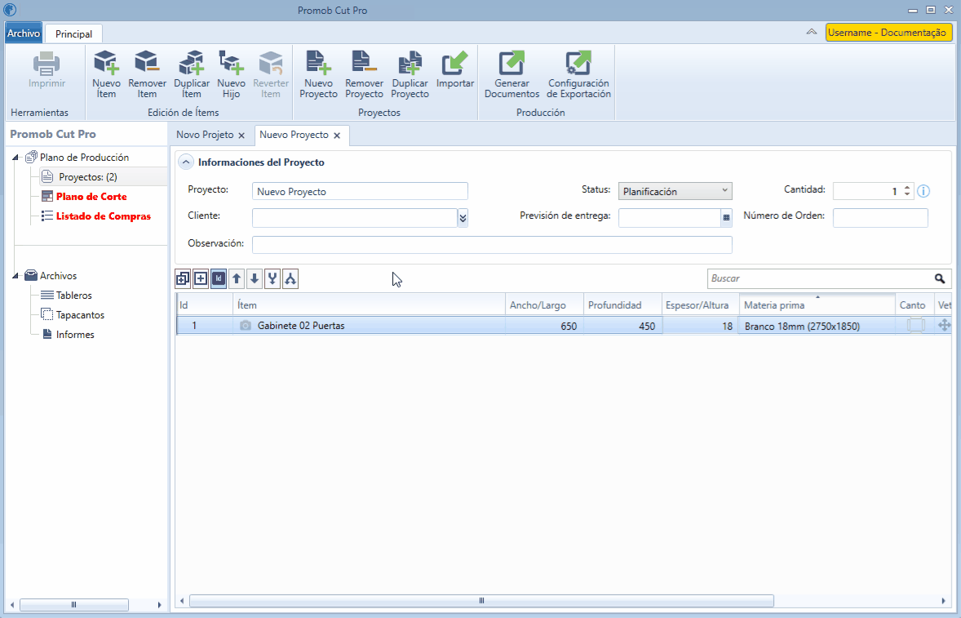The image size is (961, 618).
Task: Click the Username - Documentação button
Action: [x=888, y=33]
